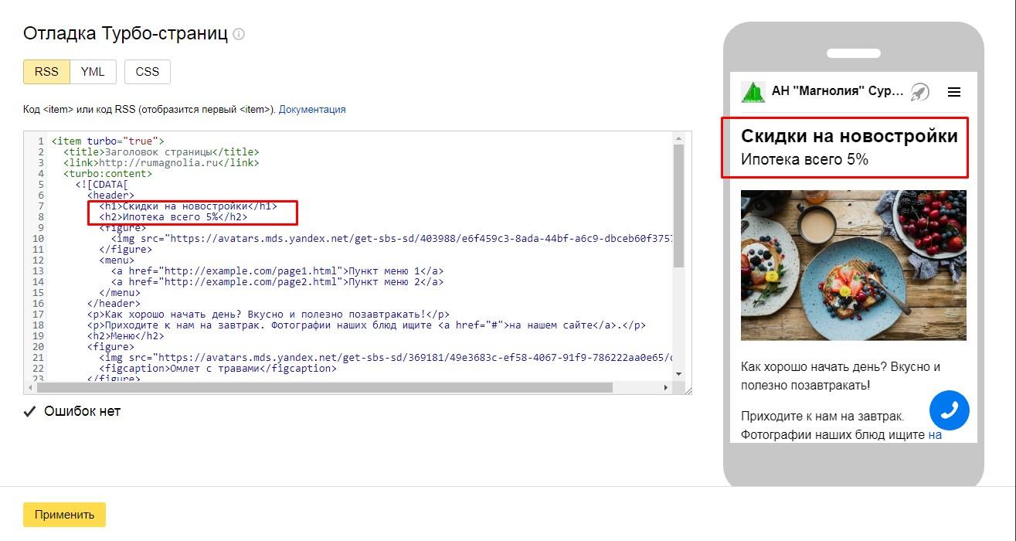Screen dimensions: 1016x541
Task: Click the h1 line Скидки на новостройки in the code
Action: (x=188, y=206)
